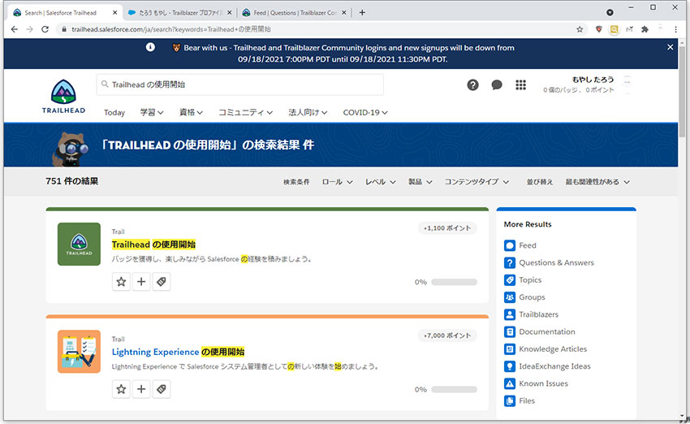Open the Lightning Experience の使用開始 link
Screen dimensions: 690x424
click(x=179, y=352)
